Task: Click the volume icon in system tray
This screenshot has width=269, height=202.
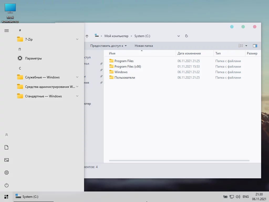Action: 238,197
